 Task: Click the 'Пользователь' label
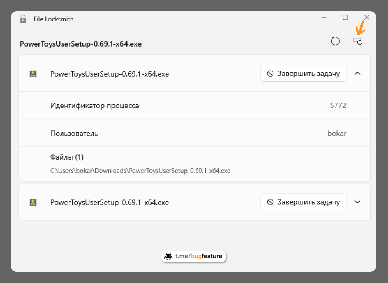[x=74, y=133]
